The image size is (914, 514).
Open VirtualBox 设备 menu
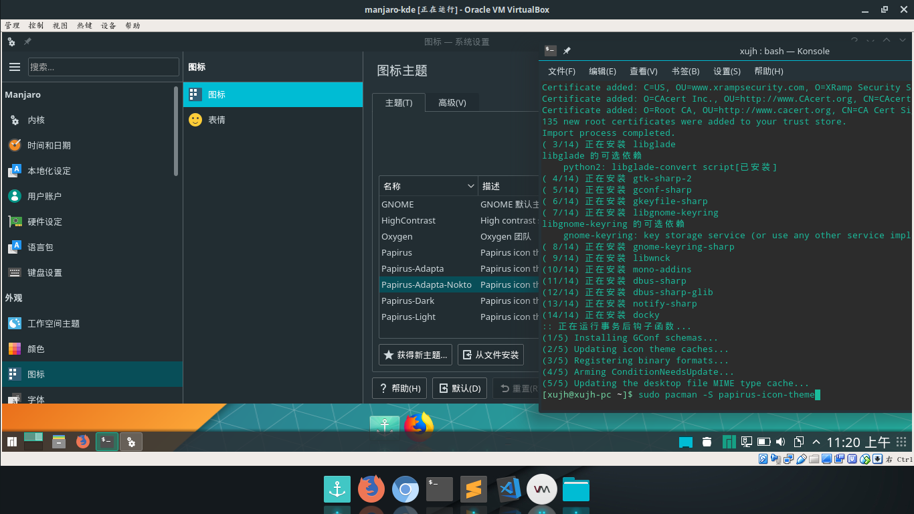(x=108, y=25)
